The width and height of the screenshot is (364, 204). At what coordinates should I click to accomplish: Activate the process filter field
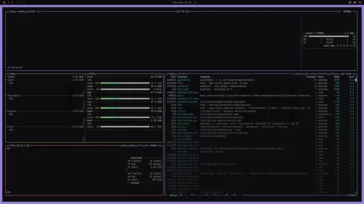point(181,74)
